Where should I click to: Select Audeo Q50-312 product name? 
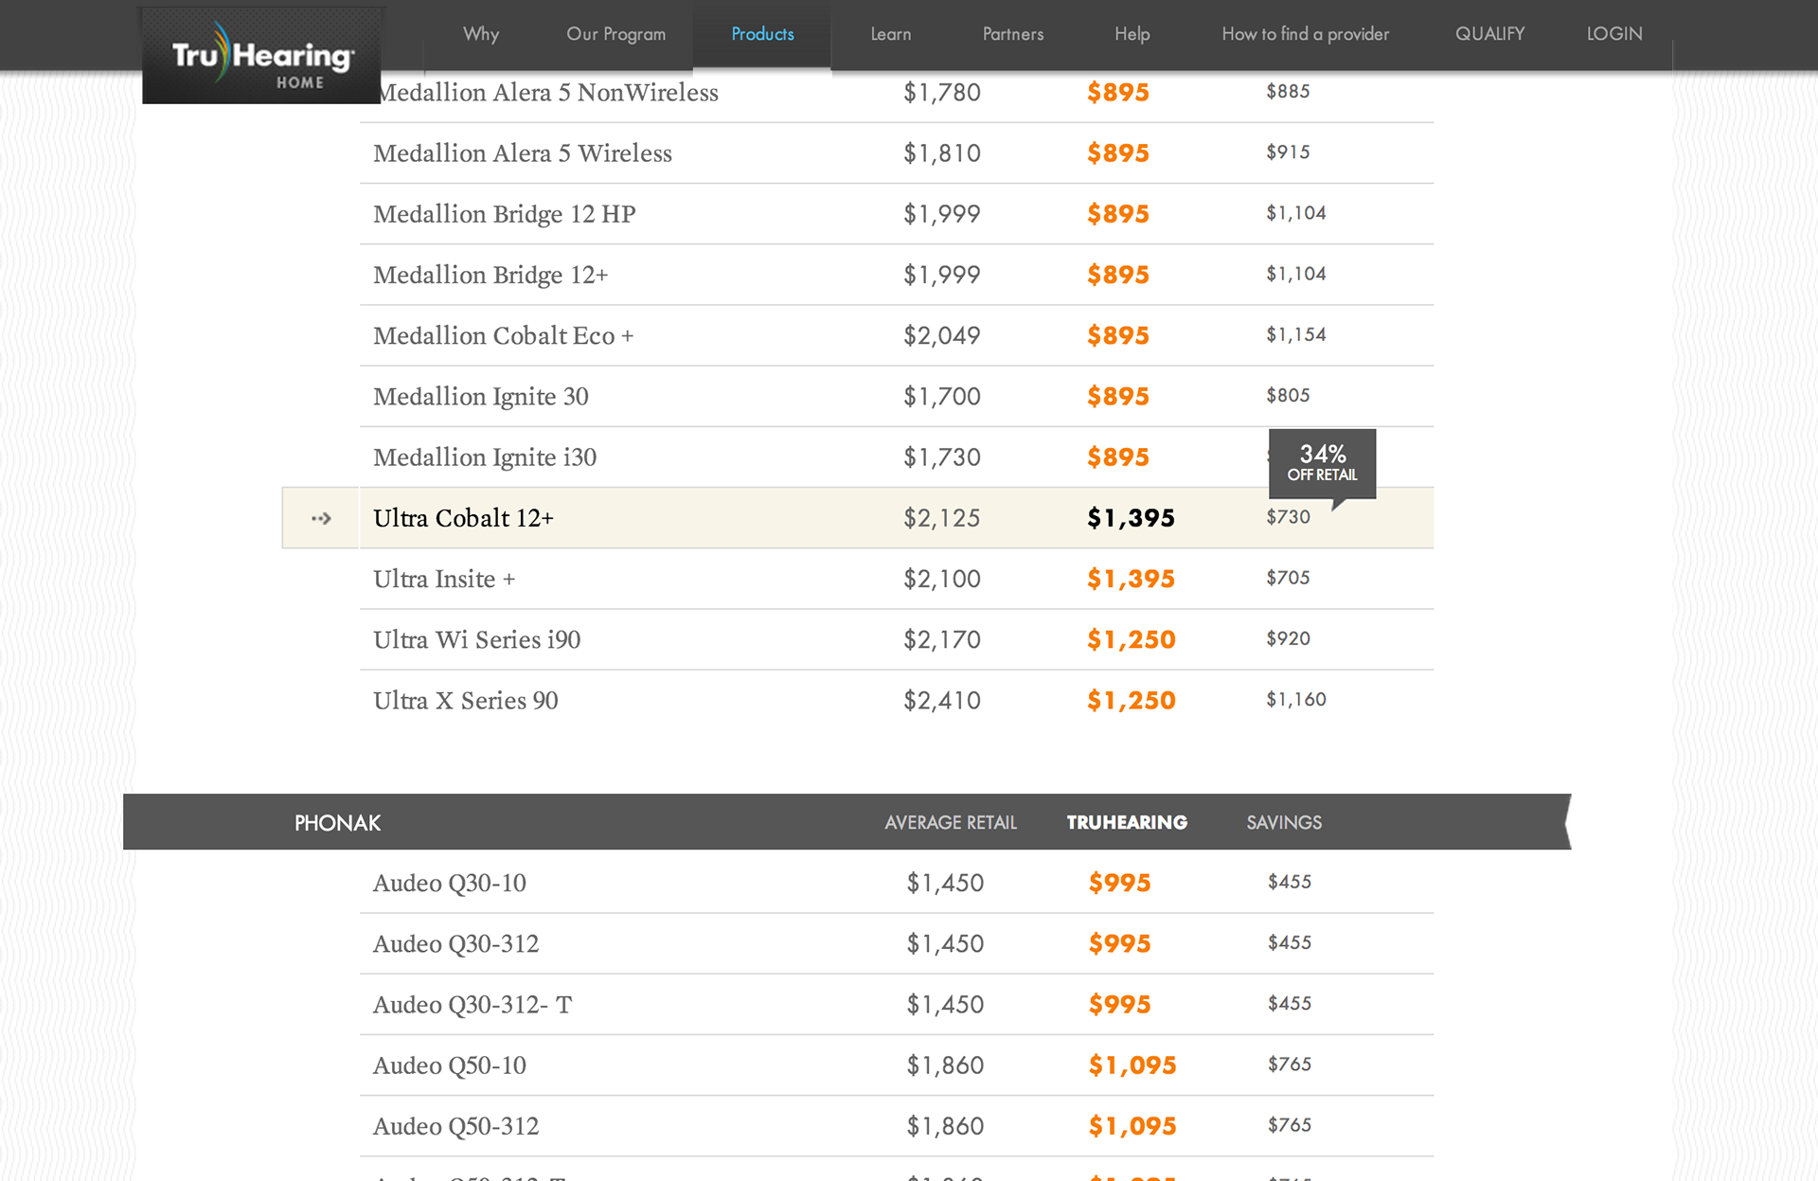tap(455, 1126)
